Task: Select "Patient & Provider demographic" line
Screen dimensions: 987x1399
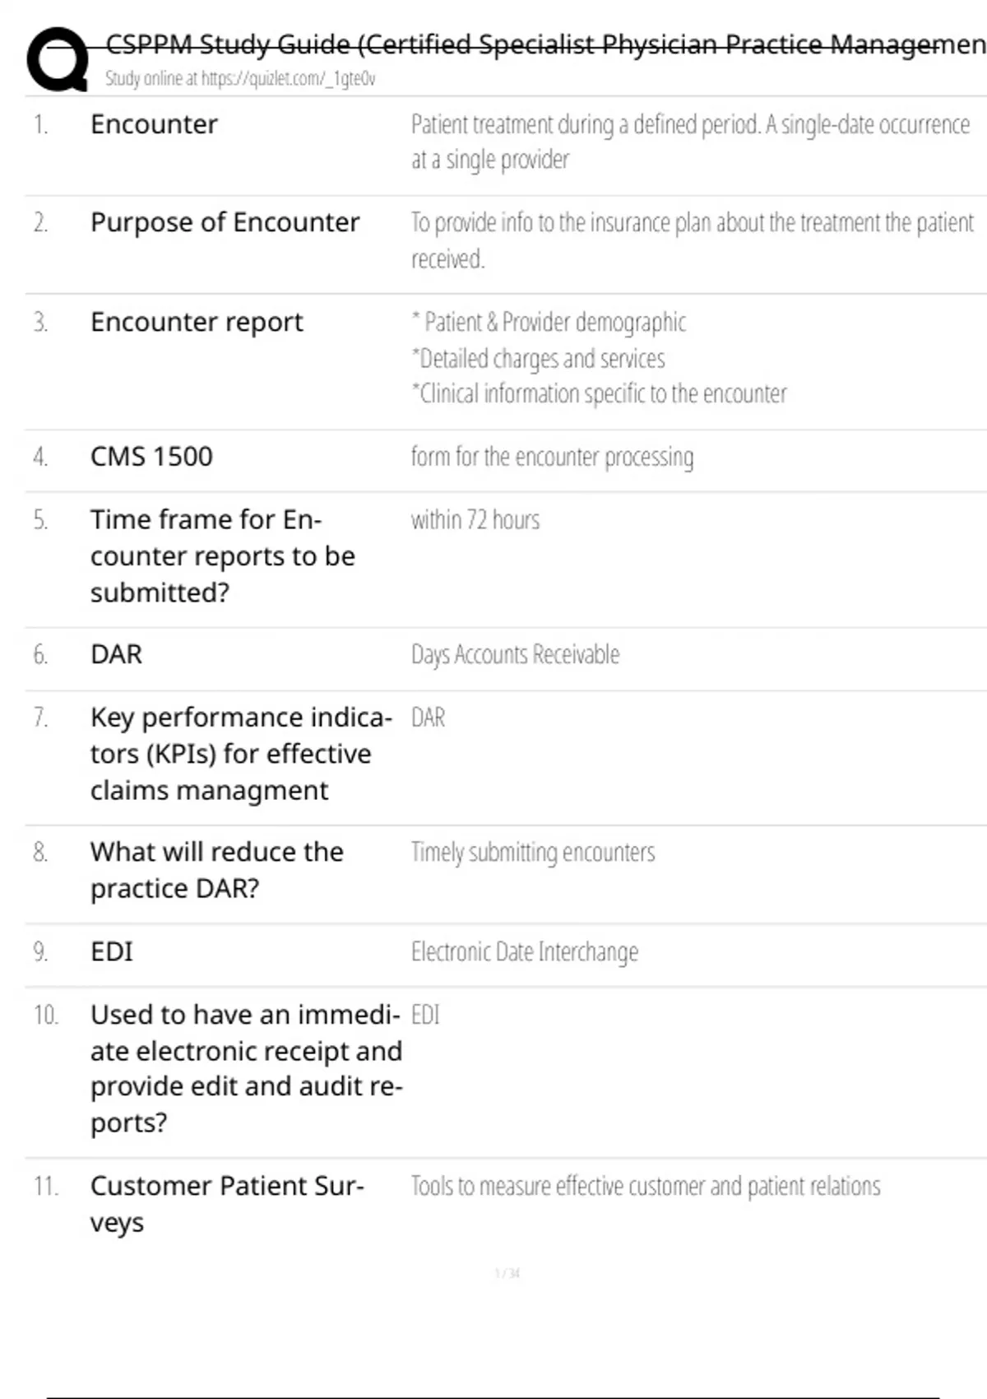Action: pos(549,322)
